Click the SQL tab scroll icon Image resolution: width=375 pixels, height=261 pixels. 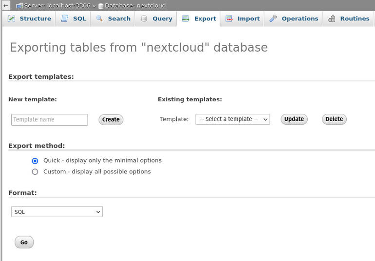click(65, 19)
